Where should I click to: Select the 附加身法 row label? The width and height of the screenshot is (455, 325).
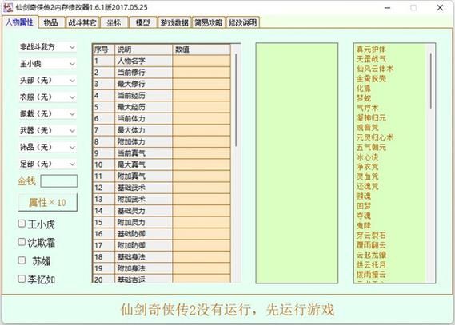click(131, 268)
